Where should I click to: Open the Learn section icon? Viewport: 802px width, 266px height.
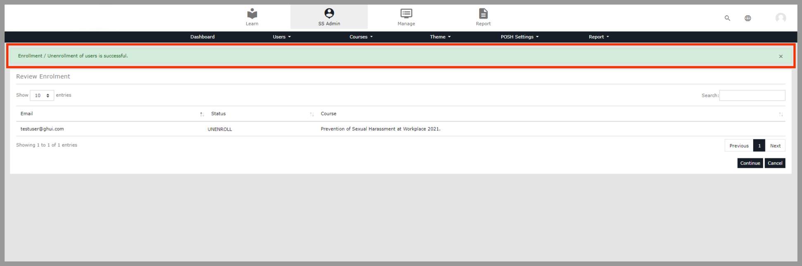coord(252,14)
